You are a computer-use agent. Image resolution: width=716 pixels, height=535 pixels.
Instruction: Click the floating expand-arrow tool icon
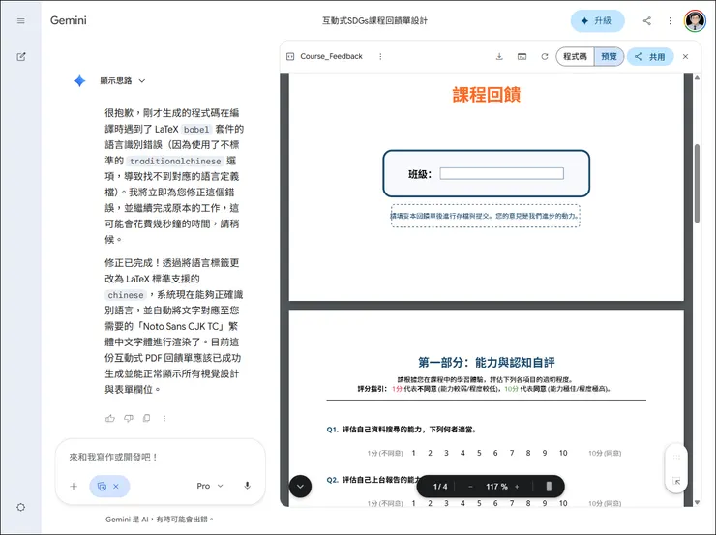pos(676,481)
